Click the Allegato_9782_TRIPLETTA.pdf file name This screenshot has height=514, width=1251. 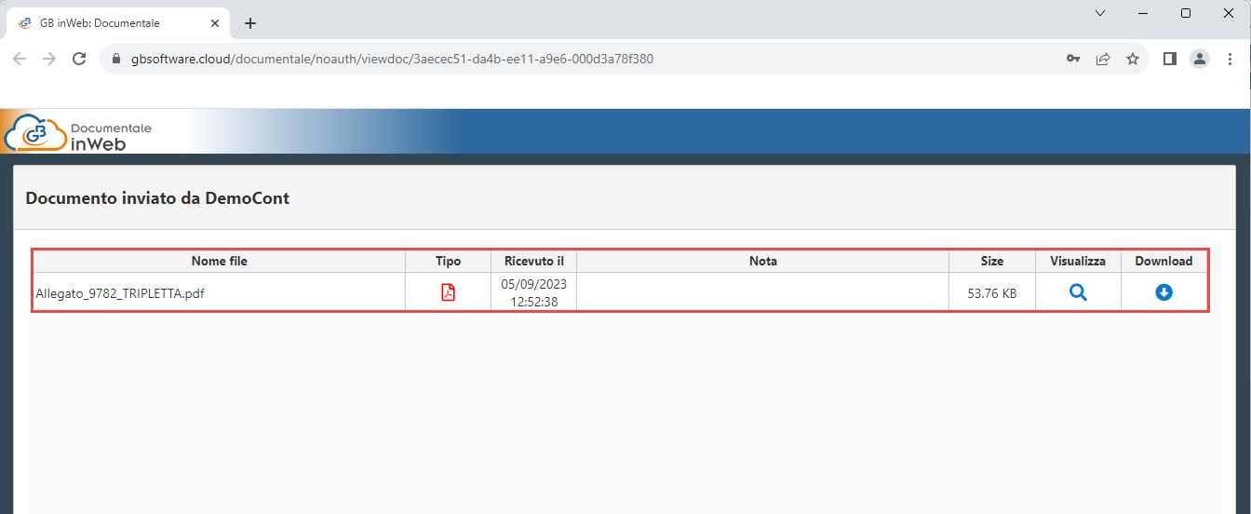point(120,293)
